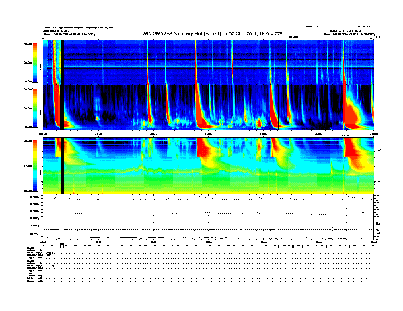Viewport: 403px width, 311px height.
Task: Click the WIND/WAVES Summary Plot title
Action: click(212, 34)
